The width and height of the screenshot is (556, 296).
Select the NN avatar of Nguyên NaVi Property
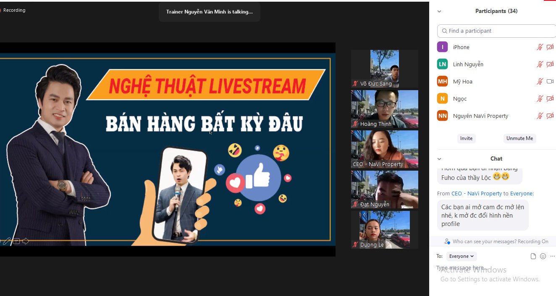click(x=442, y=116)
